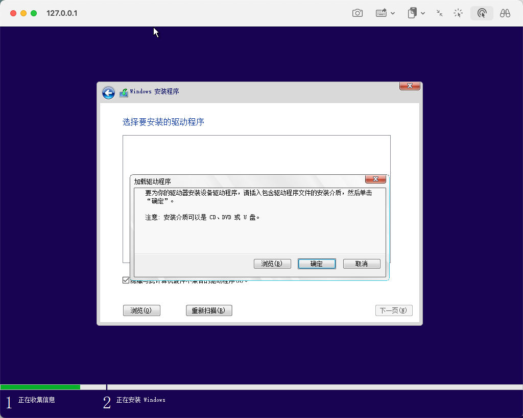Click the green installation progress bar
The height and width of the screenshot is (418, 523).
coord(40,387)
